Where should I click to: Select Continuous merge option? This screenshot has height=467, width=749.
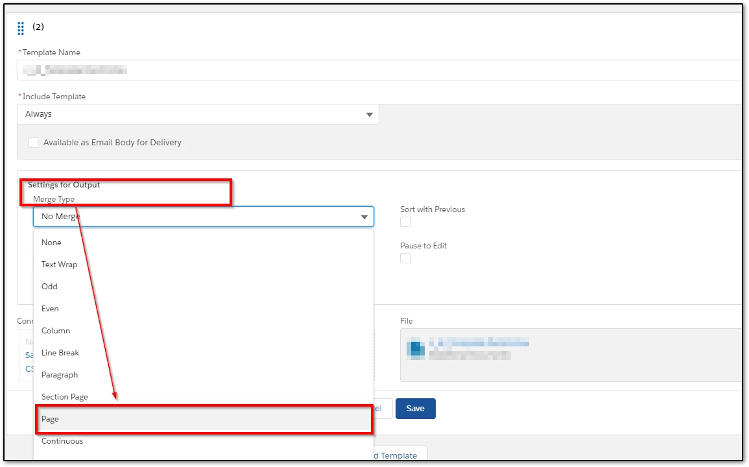click(x=204, y=440)
